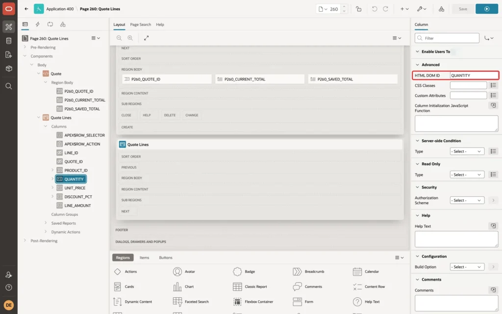Redo the last change

click(385, 9)
